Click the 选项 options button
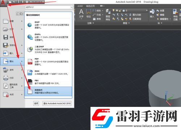 36,103
